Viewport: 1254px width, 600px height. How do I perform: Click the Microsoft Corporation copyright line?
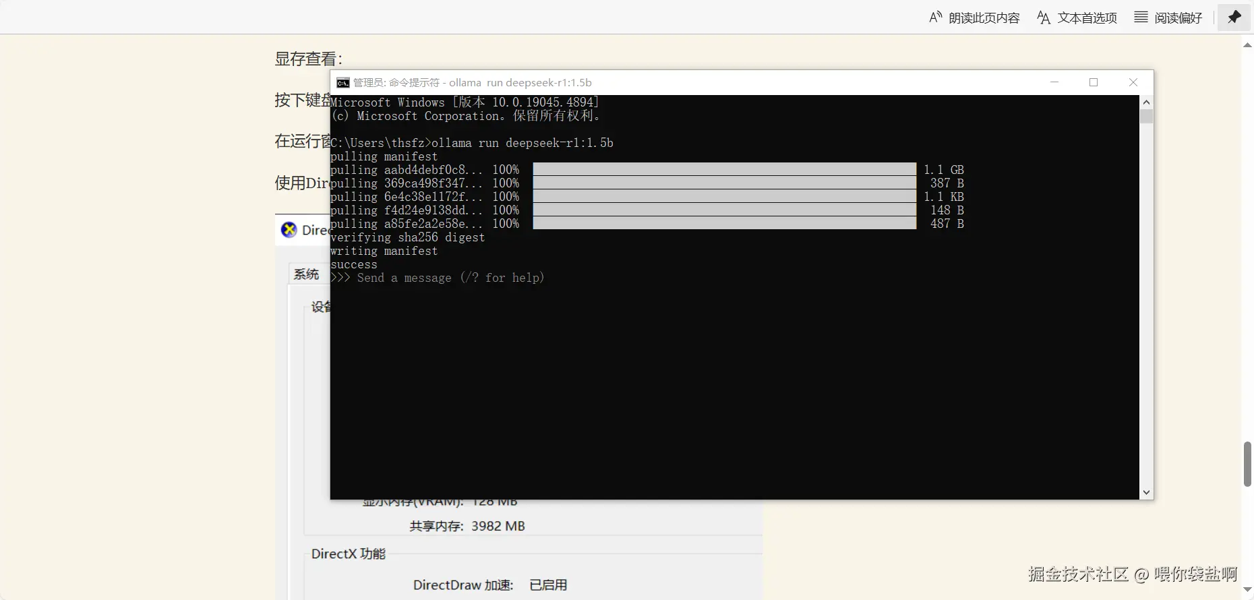(x=465, y=116)
